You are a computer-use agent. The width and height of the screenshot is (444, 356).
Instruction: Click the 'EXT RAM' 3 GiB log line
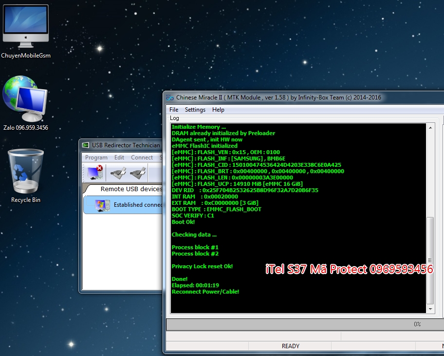(x=215, y=203)
